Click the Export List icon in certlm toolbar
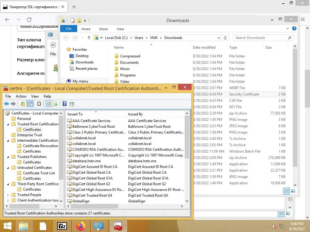The width and height of the screenshot is (310, 232). 56,104
